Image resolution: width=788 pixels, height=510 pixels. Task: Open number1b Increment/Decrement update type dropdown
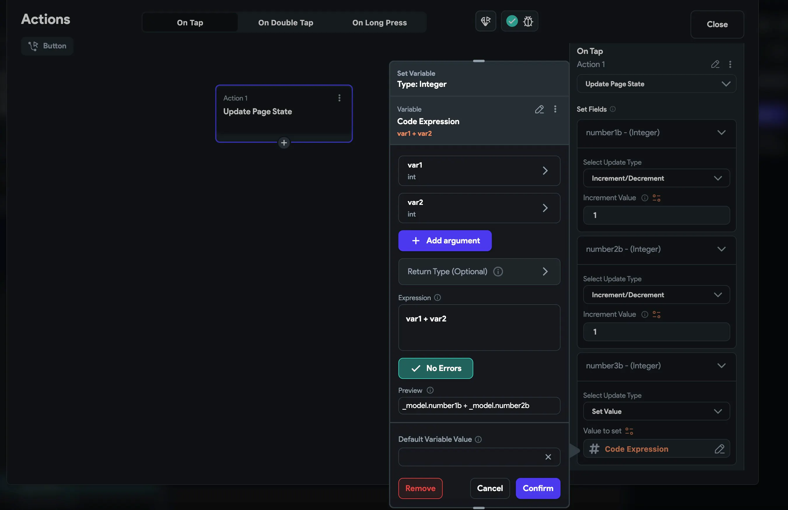pos(656,178)
